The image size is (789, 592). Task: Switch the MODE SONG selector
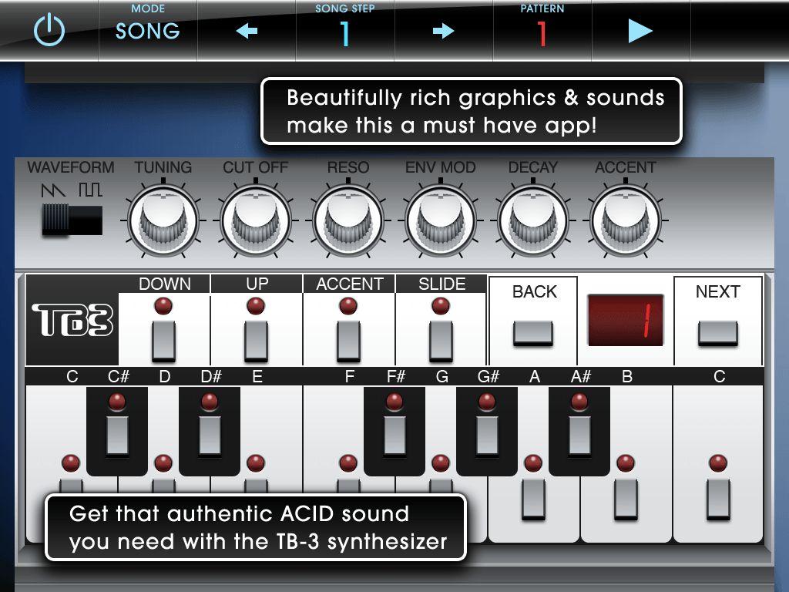pyautogui.click(x=148, y=31)
